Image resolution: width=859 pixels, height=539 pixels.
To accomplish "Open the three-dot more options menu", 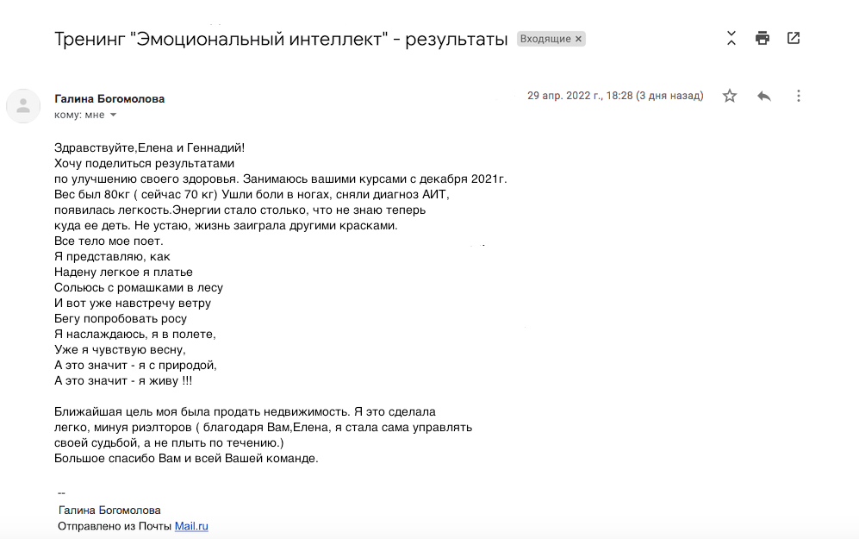I will tap(798, 96).
